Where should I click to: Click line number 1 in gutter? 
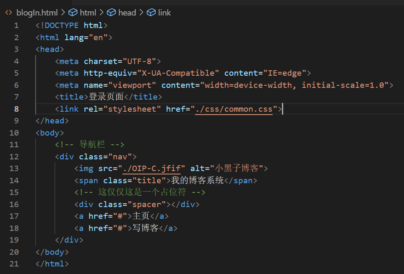click(x=16, y=26)
